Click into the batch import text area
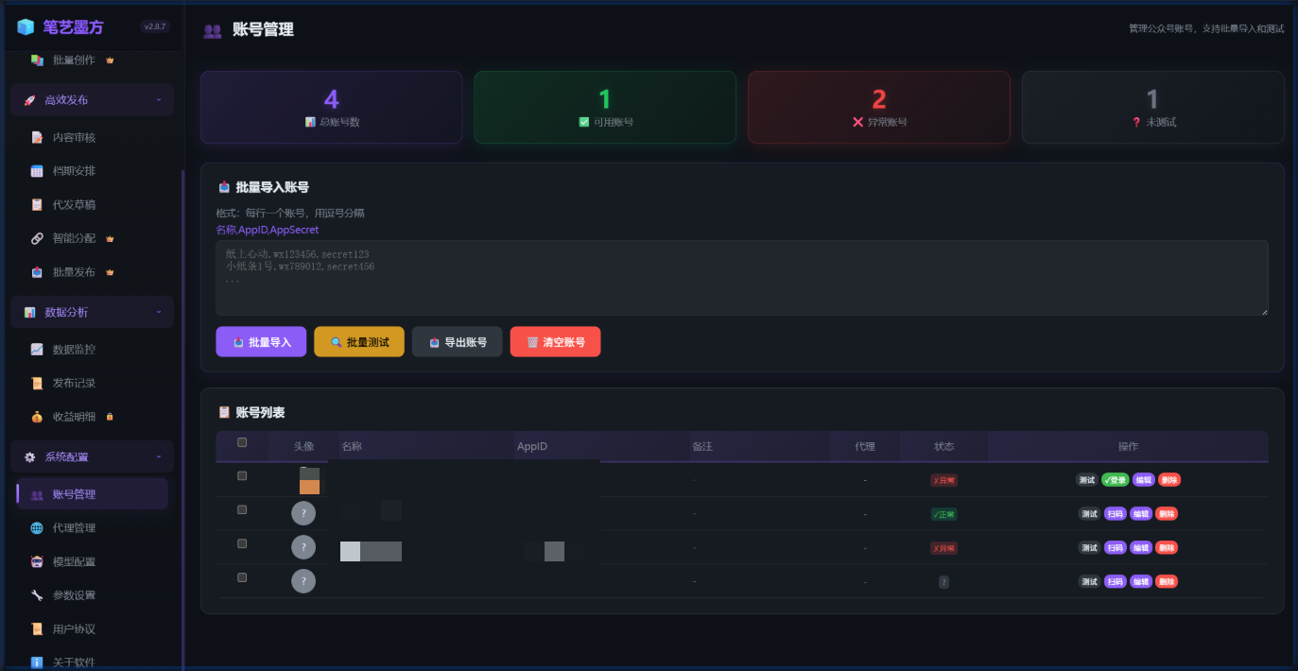Image resolution: width=1298 pixels, height=671 pixels. [x=741, y=278]
